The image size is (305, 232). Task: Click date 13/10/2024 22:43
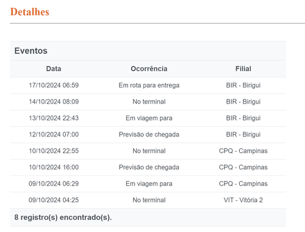click(54, 118)
